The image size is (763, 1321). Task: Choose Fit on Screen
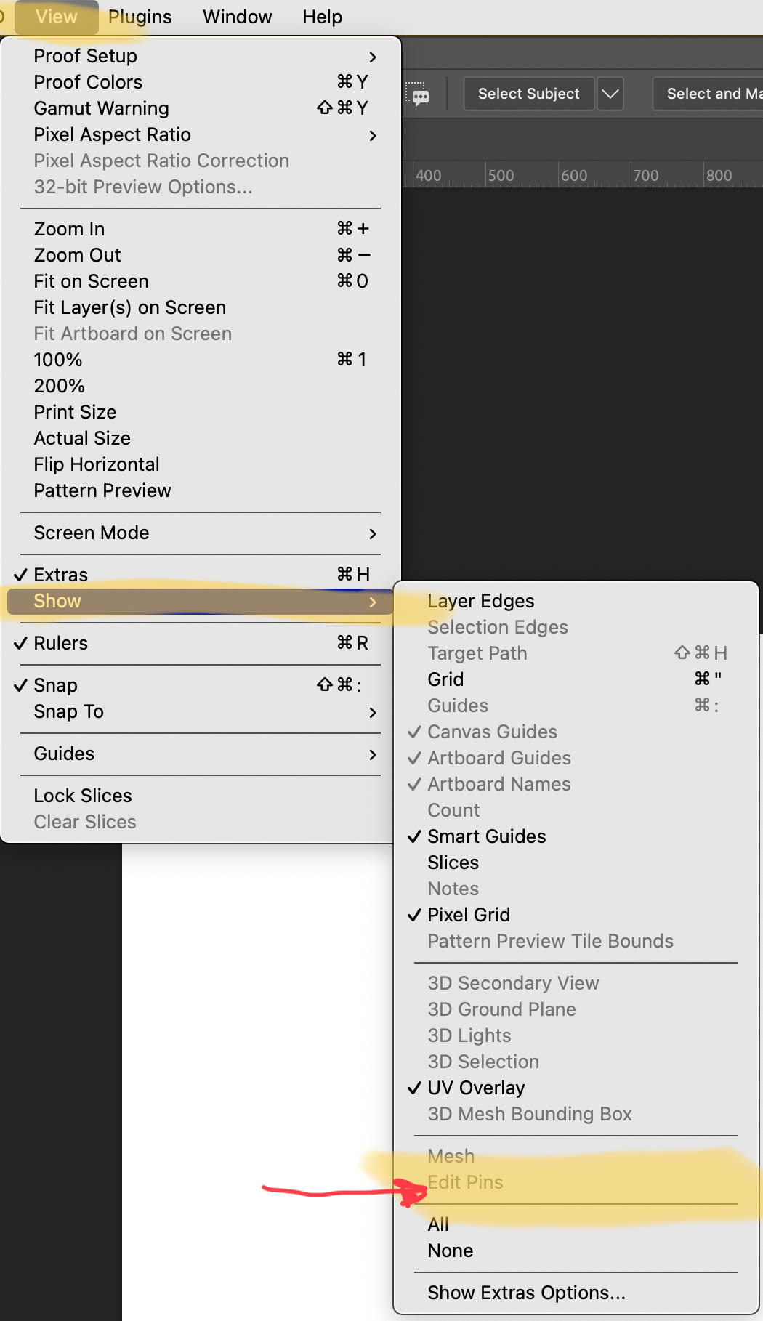(x=91, y=281)
